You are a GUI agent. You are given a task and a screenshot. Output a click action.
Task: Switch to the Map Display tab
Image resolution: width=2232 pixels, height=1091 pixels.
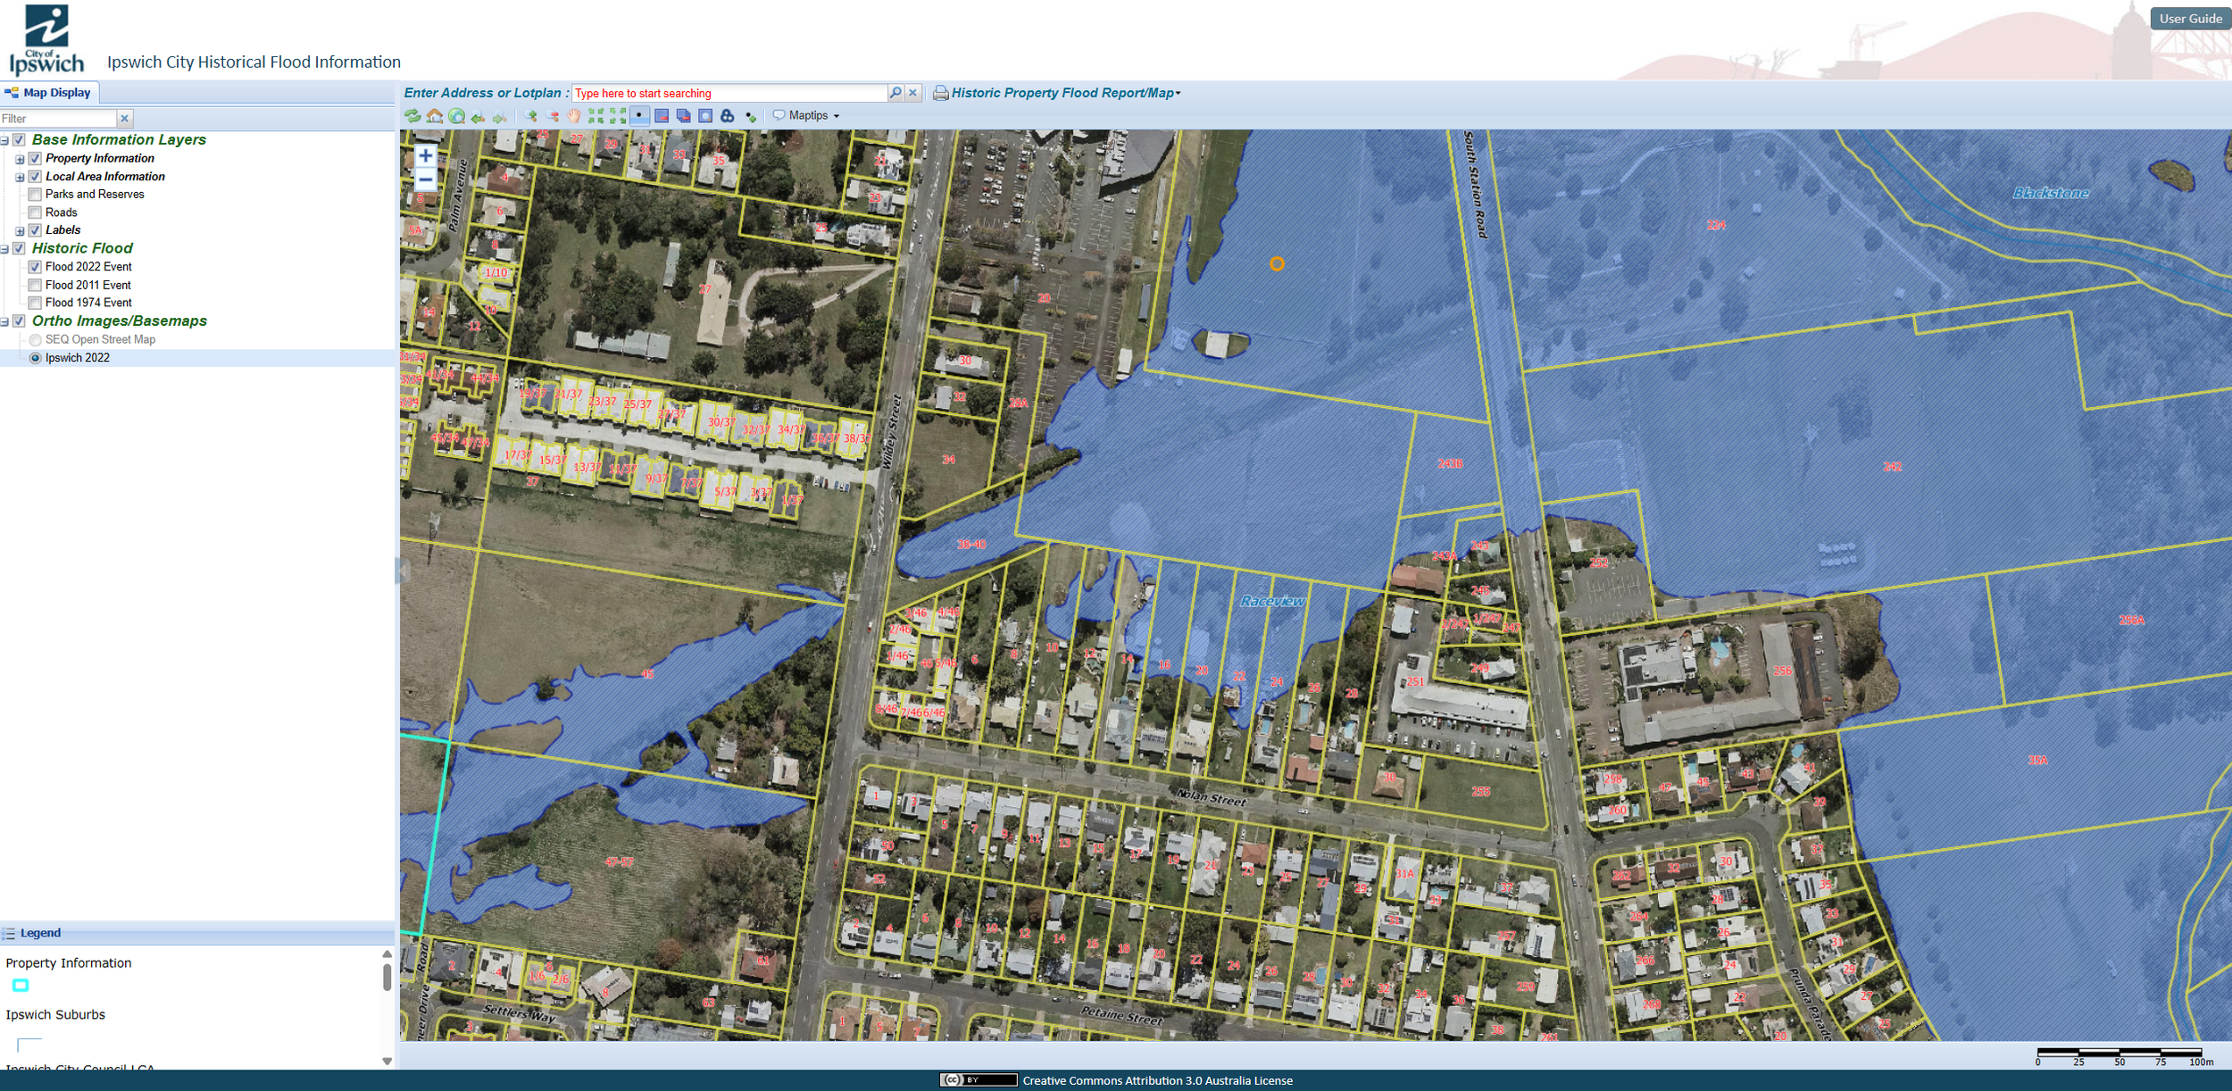point(50,93)
